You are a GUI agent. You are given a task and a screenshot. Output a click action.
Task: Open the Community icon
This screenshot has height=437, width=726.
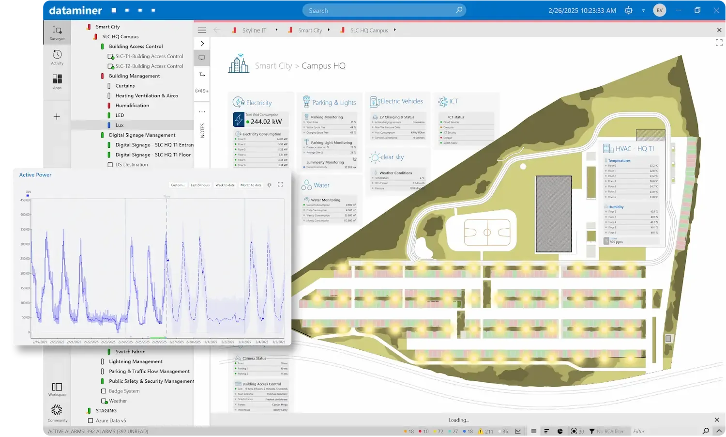click(x=57, y=413)
